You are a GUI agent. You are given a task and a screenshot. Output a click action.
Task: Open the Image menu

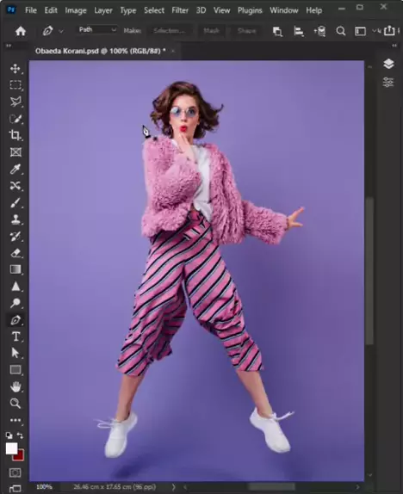[x=76, y=10]
